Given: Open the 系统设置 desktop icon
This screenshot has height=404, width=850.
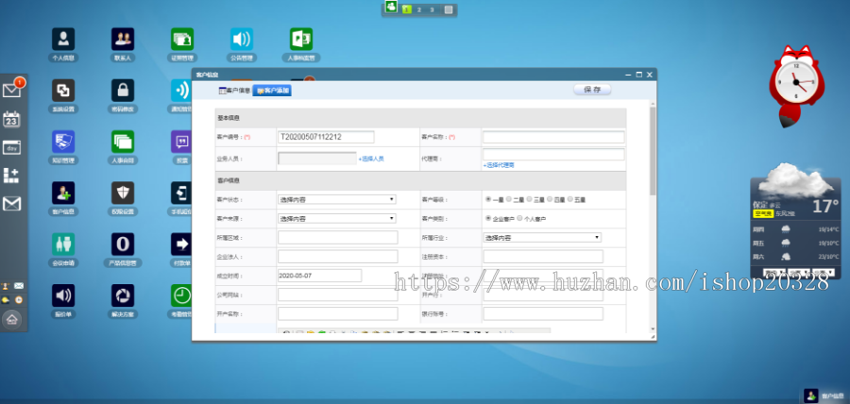Looking at the screenshot, I should click(x=63, y=91).
